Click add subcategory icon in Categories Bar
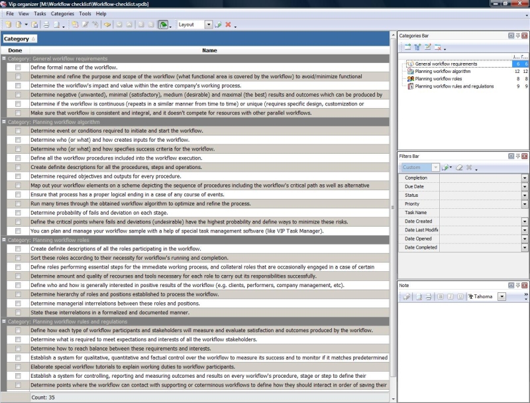 point(417,47)
